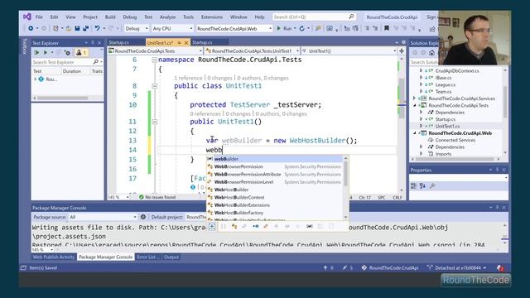Screen dimensions: 530x298
Task: Click the Package Manager Console settings gear
Action: (x=143, y=217)
